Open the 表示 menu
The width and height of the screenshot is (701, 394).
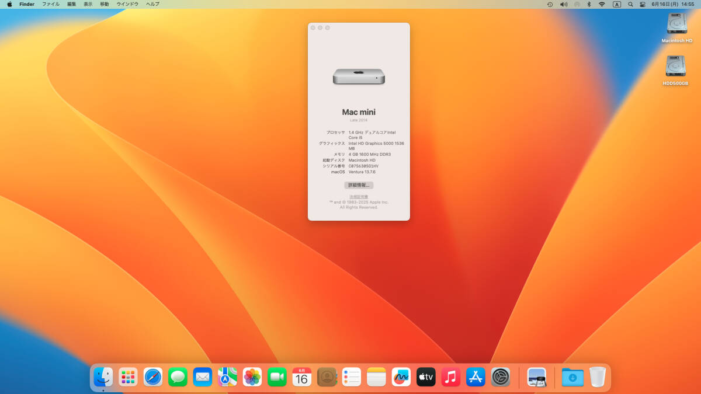[x=88, y=4]
